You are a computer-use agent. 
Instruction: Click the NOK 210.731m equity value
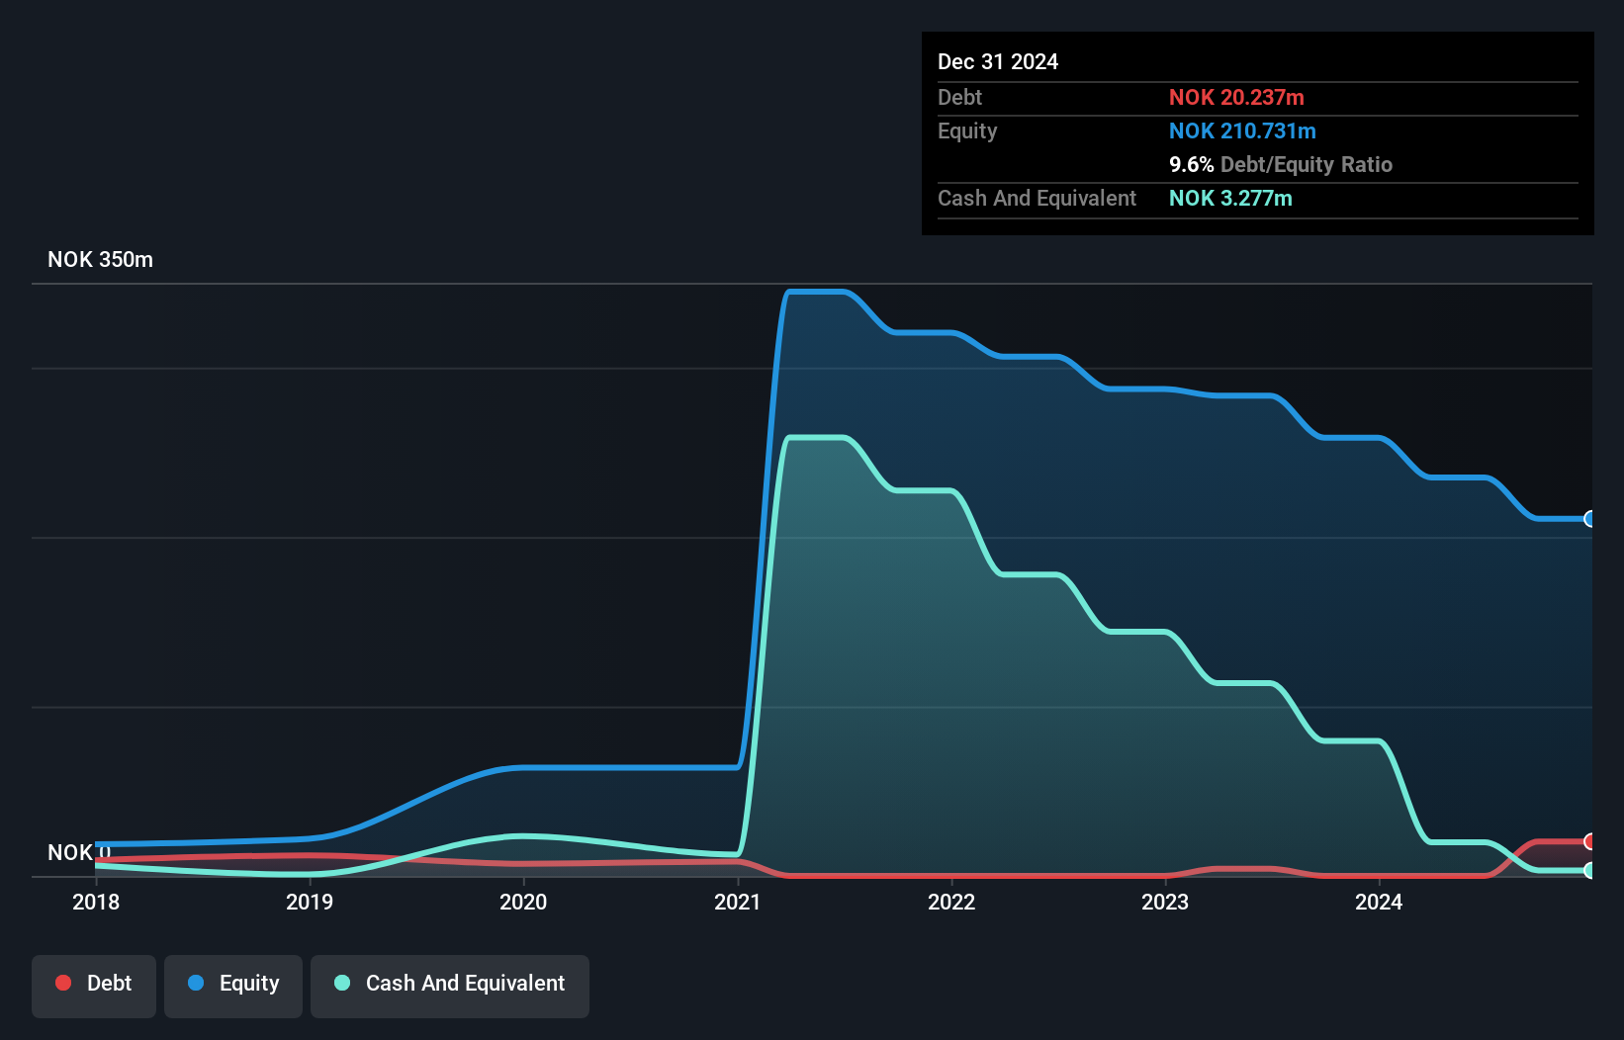pos(1242,131)
